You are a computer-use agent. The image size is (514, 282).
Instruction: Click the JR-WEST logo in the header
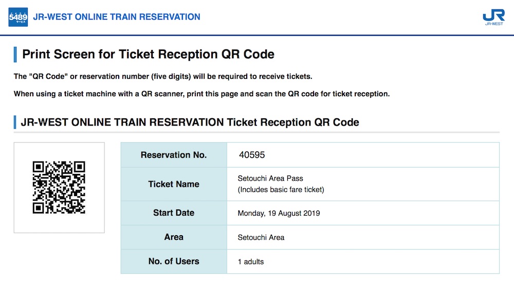493,17
